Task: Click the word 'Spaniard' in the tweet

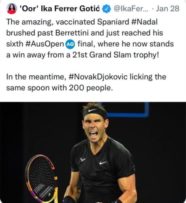Action: point(113,22)
